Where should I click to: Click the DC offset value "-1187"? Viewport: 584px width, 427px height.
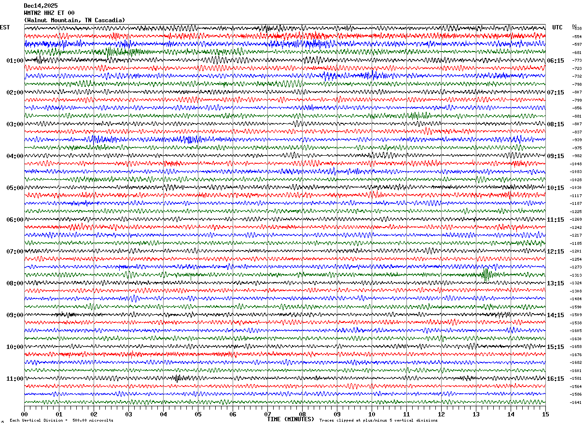(x=577, y=203)
